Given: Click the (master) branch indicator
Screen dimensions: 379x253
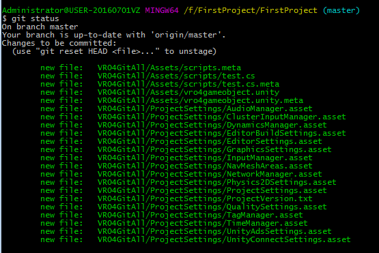Looking at the screenshot, I should [341, 10].
